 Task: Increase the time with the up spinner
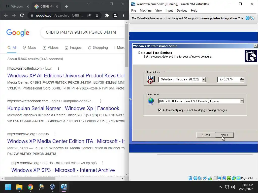(242, 78)
